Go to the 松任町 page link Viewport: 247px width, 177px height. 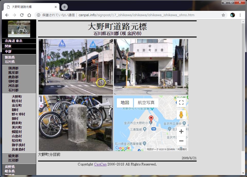(17, 141)
